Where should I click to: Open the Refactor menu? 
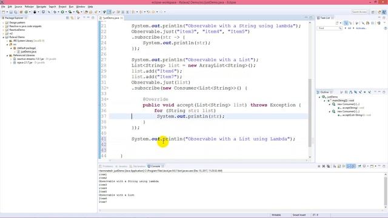click(x=29, y=7)
